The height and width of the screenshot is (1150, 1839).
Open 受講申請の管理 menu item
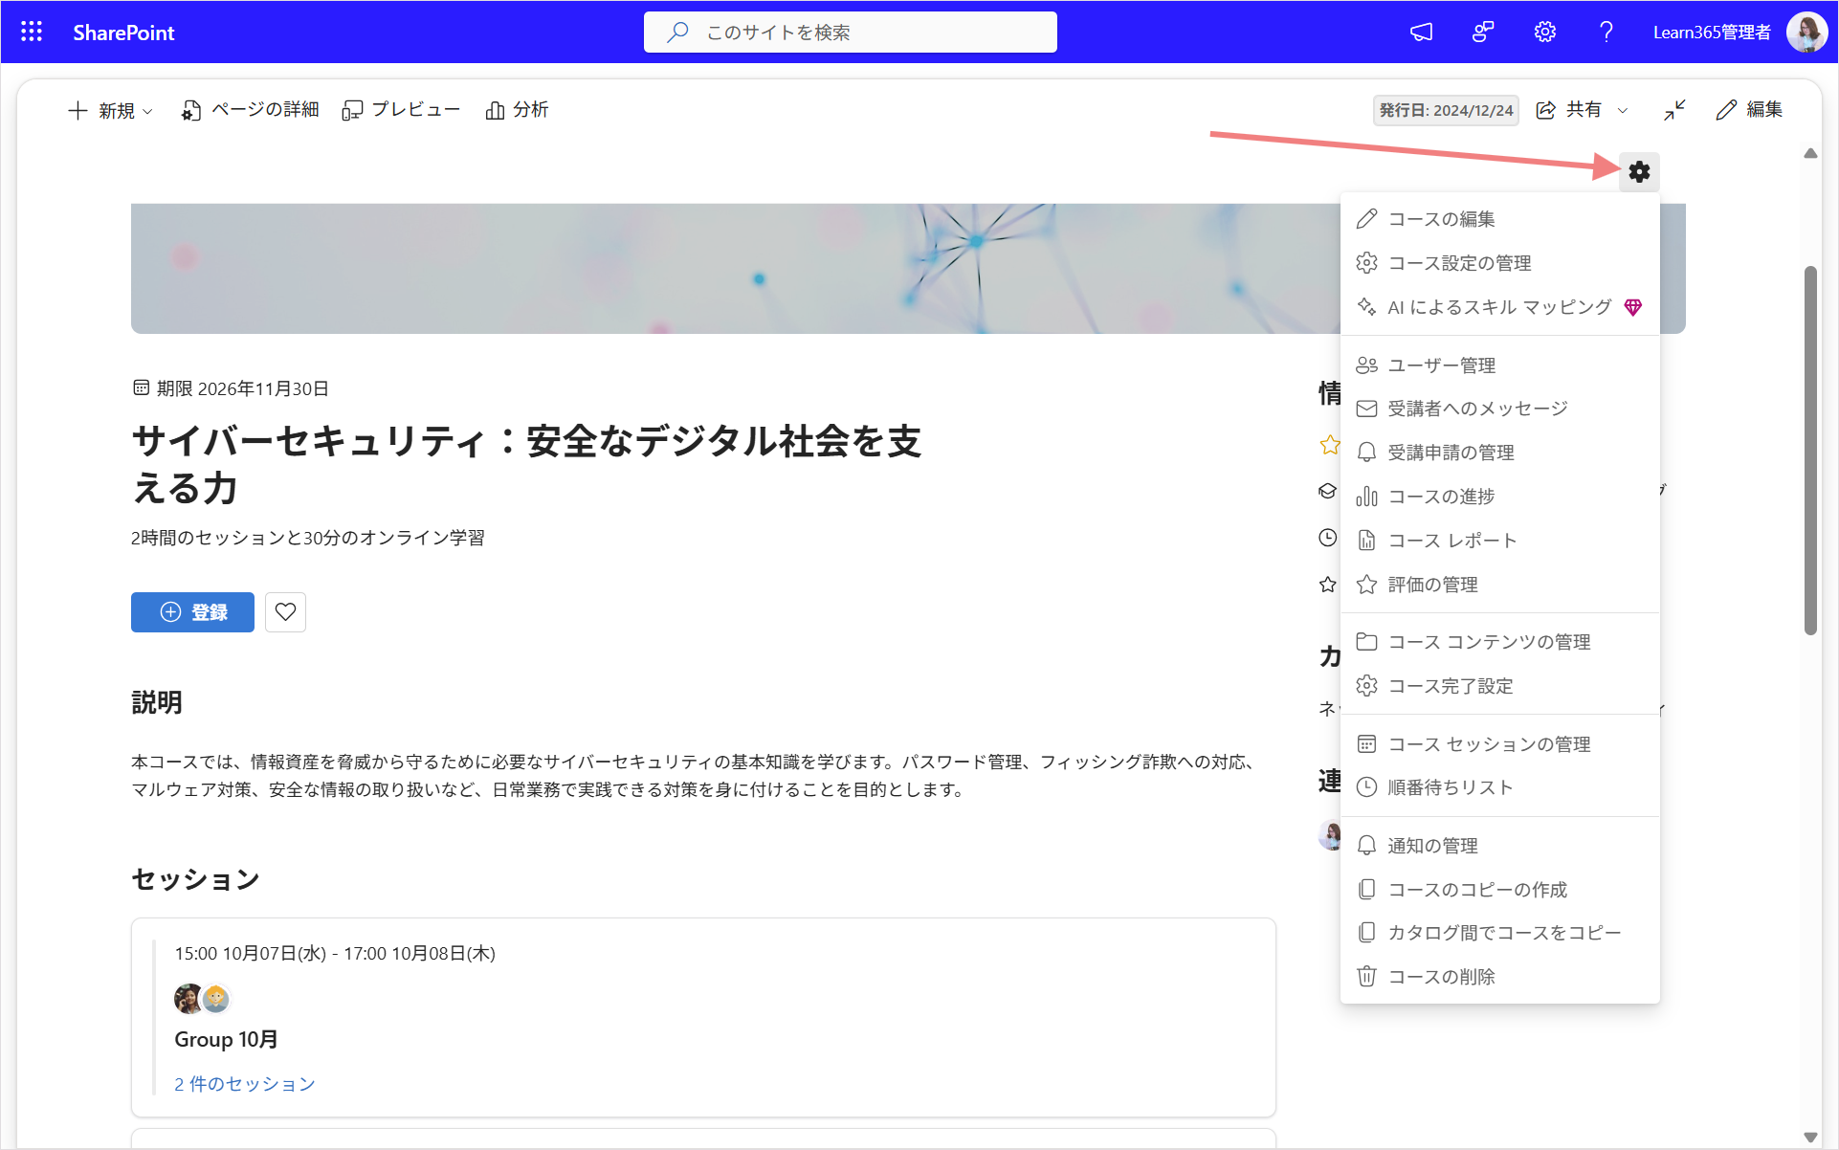point(1499,453)
